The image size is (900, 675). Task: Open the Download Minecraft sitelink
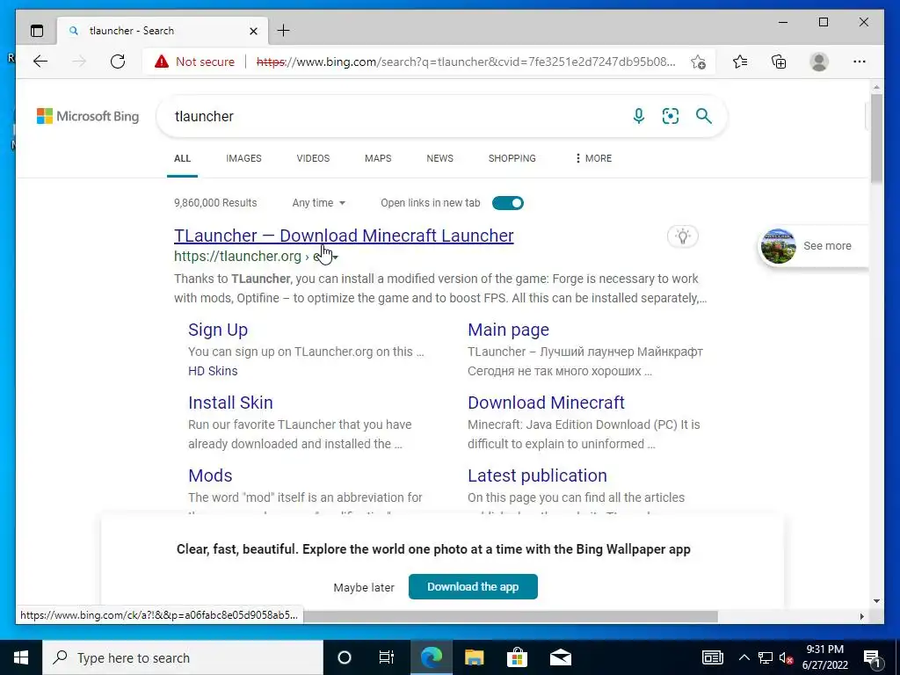546,403
